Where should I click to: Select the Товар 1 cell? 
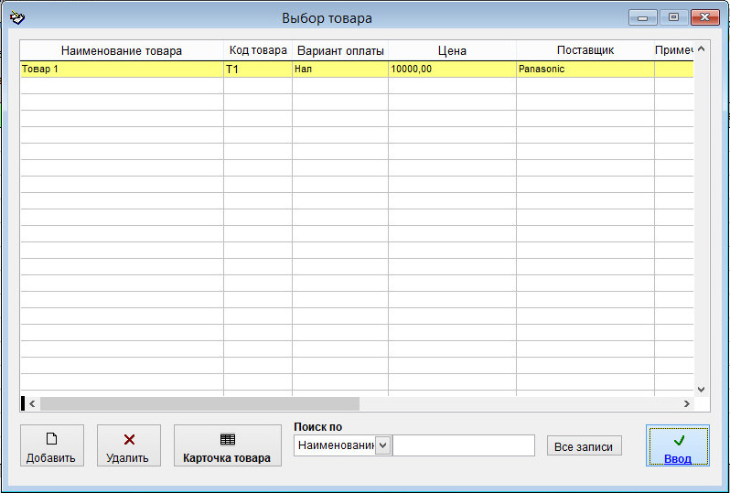tap(122, 69)
